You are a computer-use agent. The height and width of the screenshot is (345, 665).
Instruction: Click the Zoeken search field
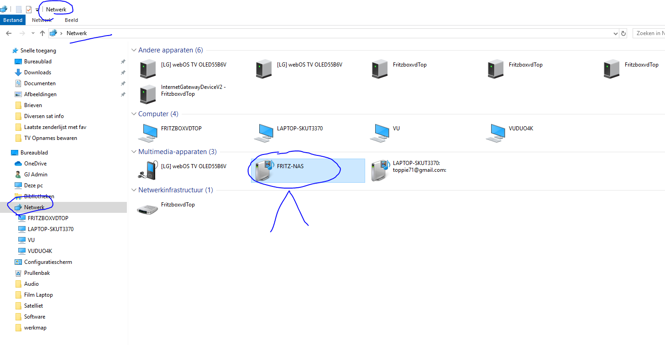pyautogui.click(x=649, y=33)
